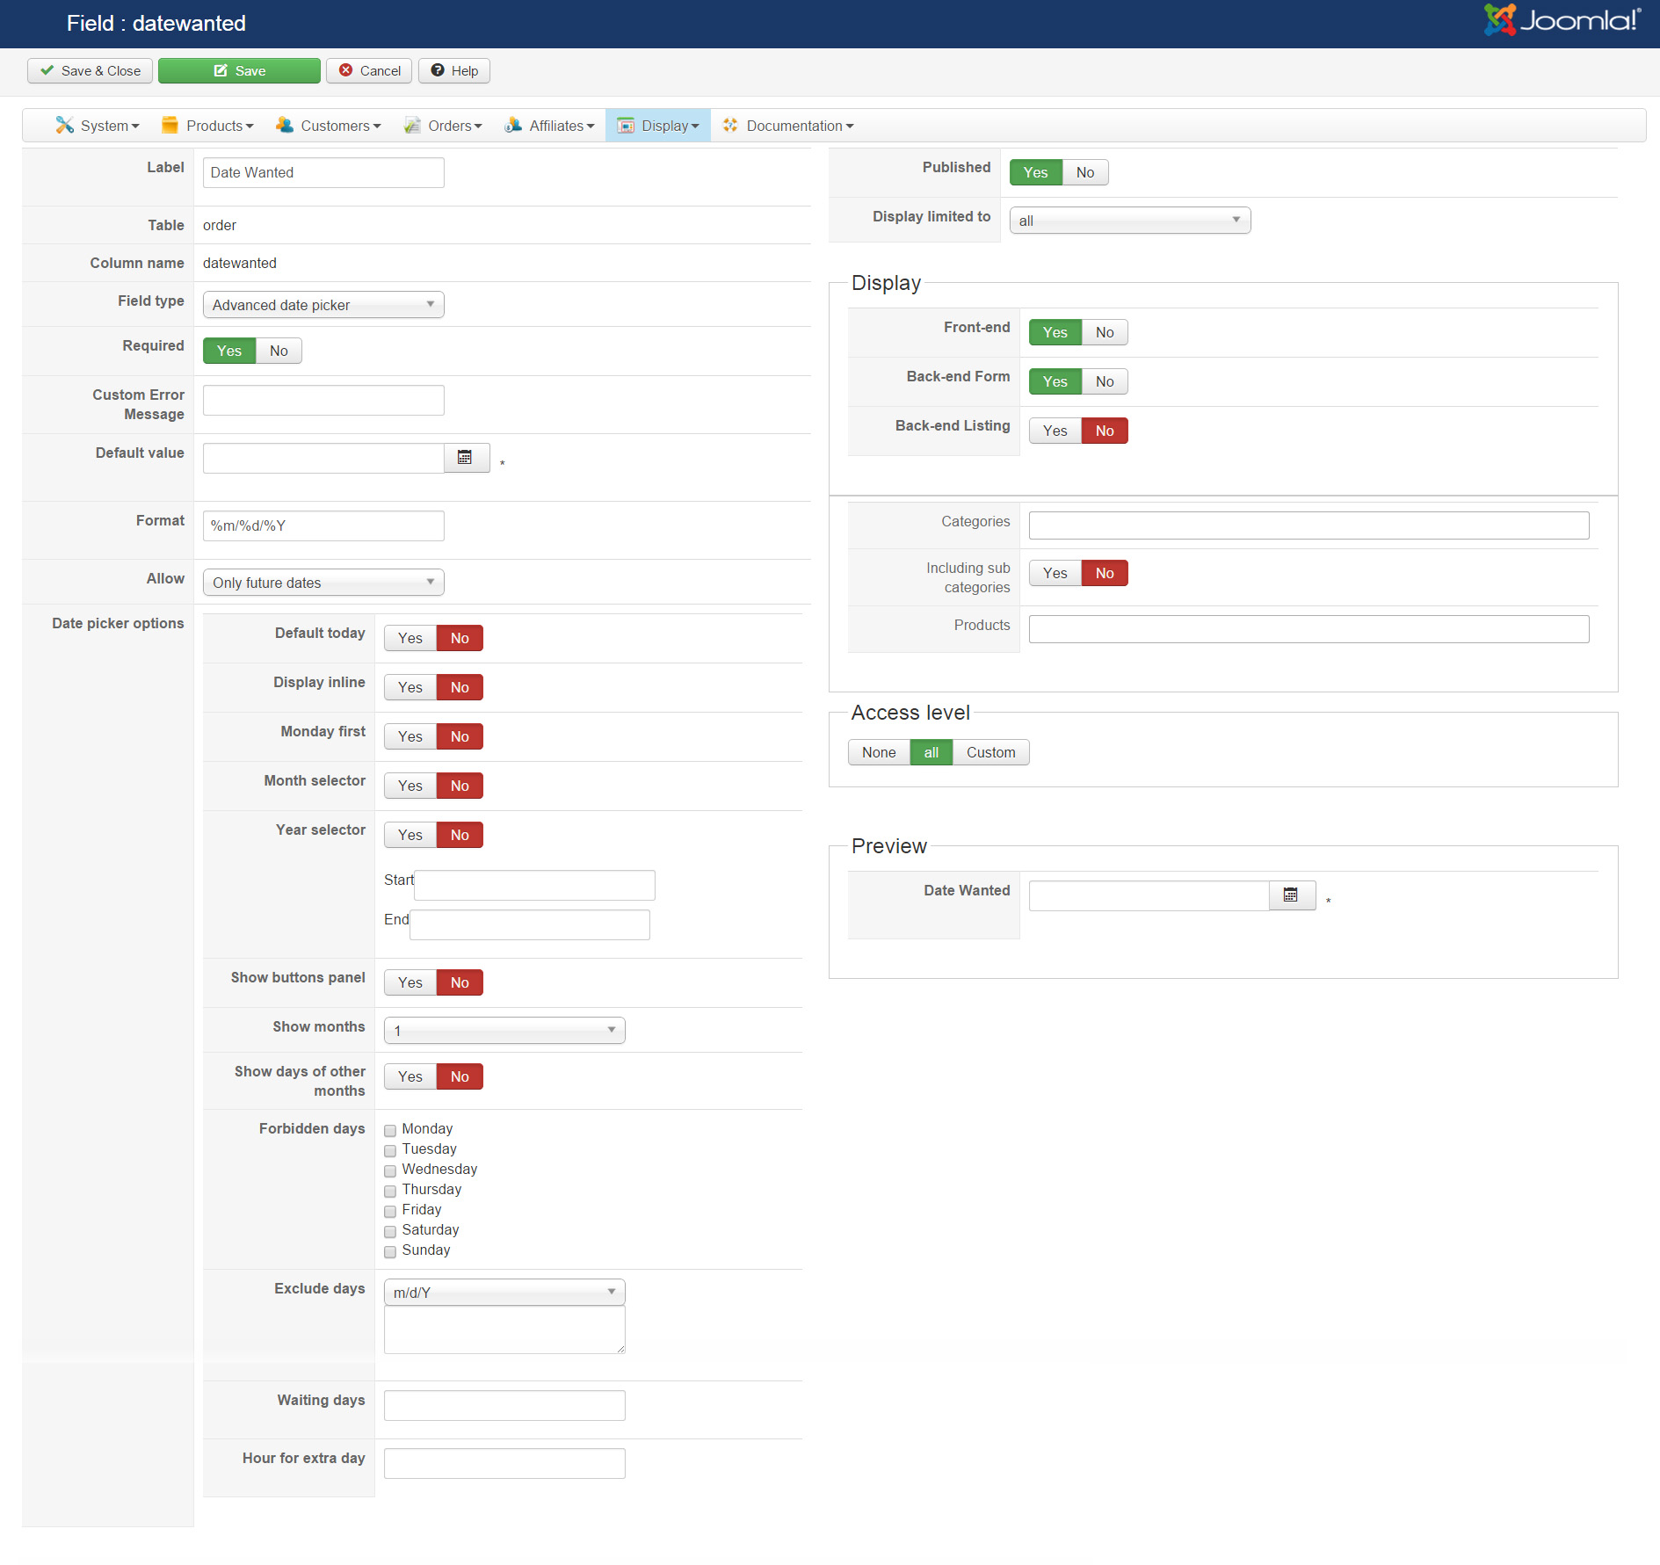Set Published to No
Viewport: 1660px width, 1565px height.
tap(1085, 172)
